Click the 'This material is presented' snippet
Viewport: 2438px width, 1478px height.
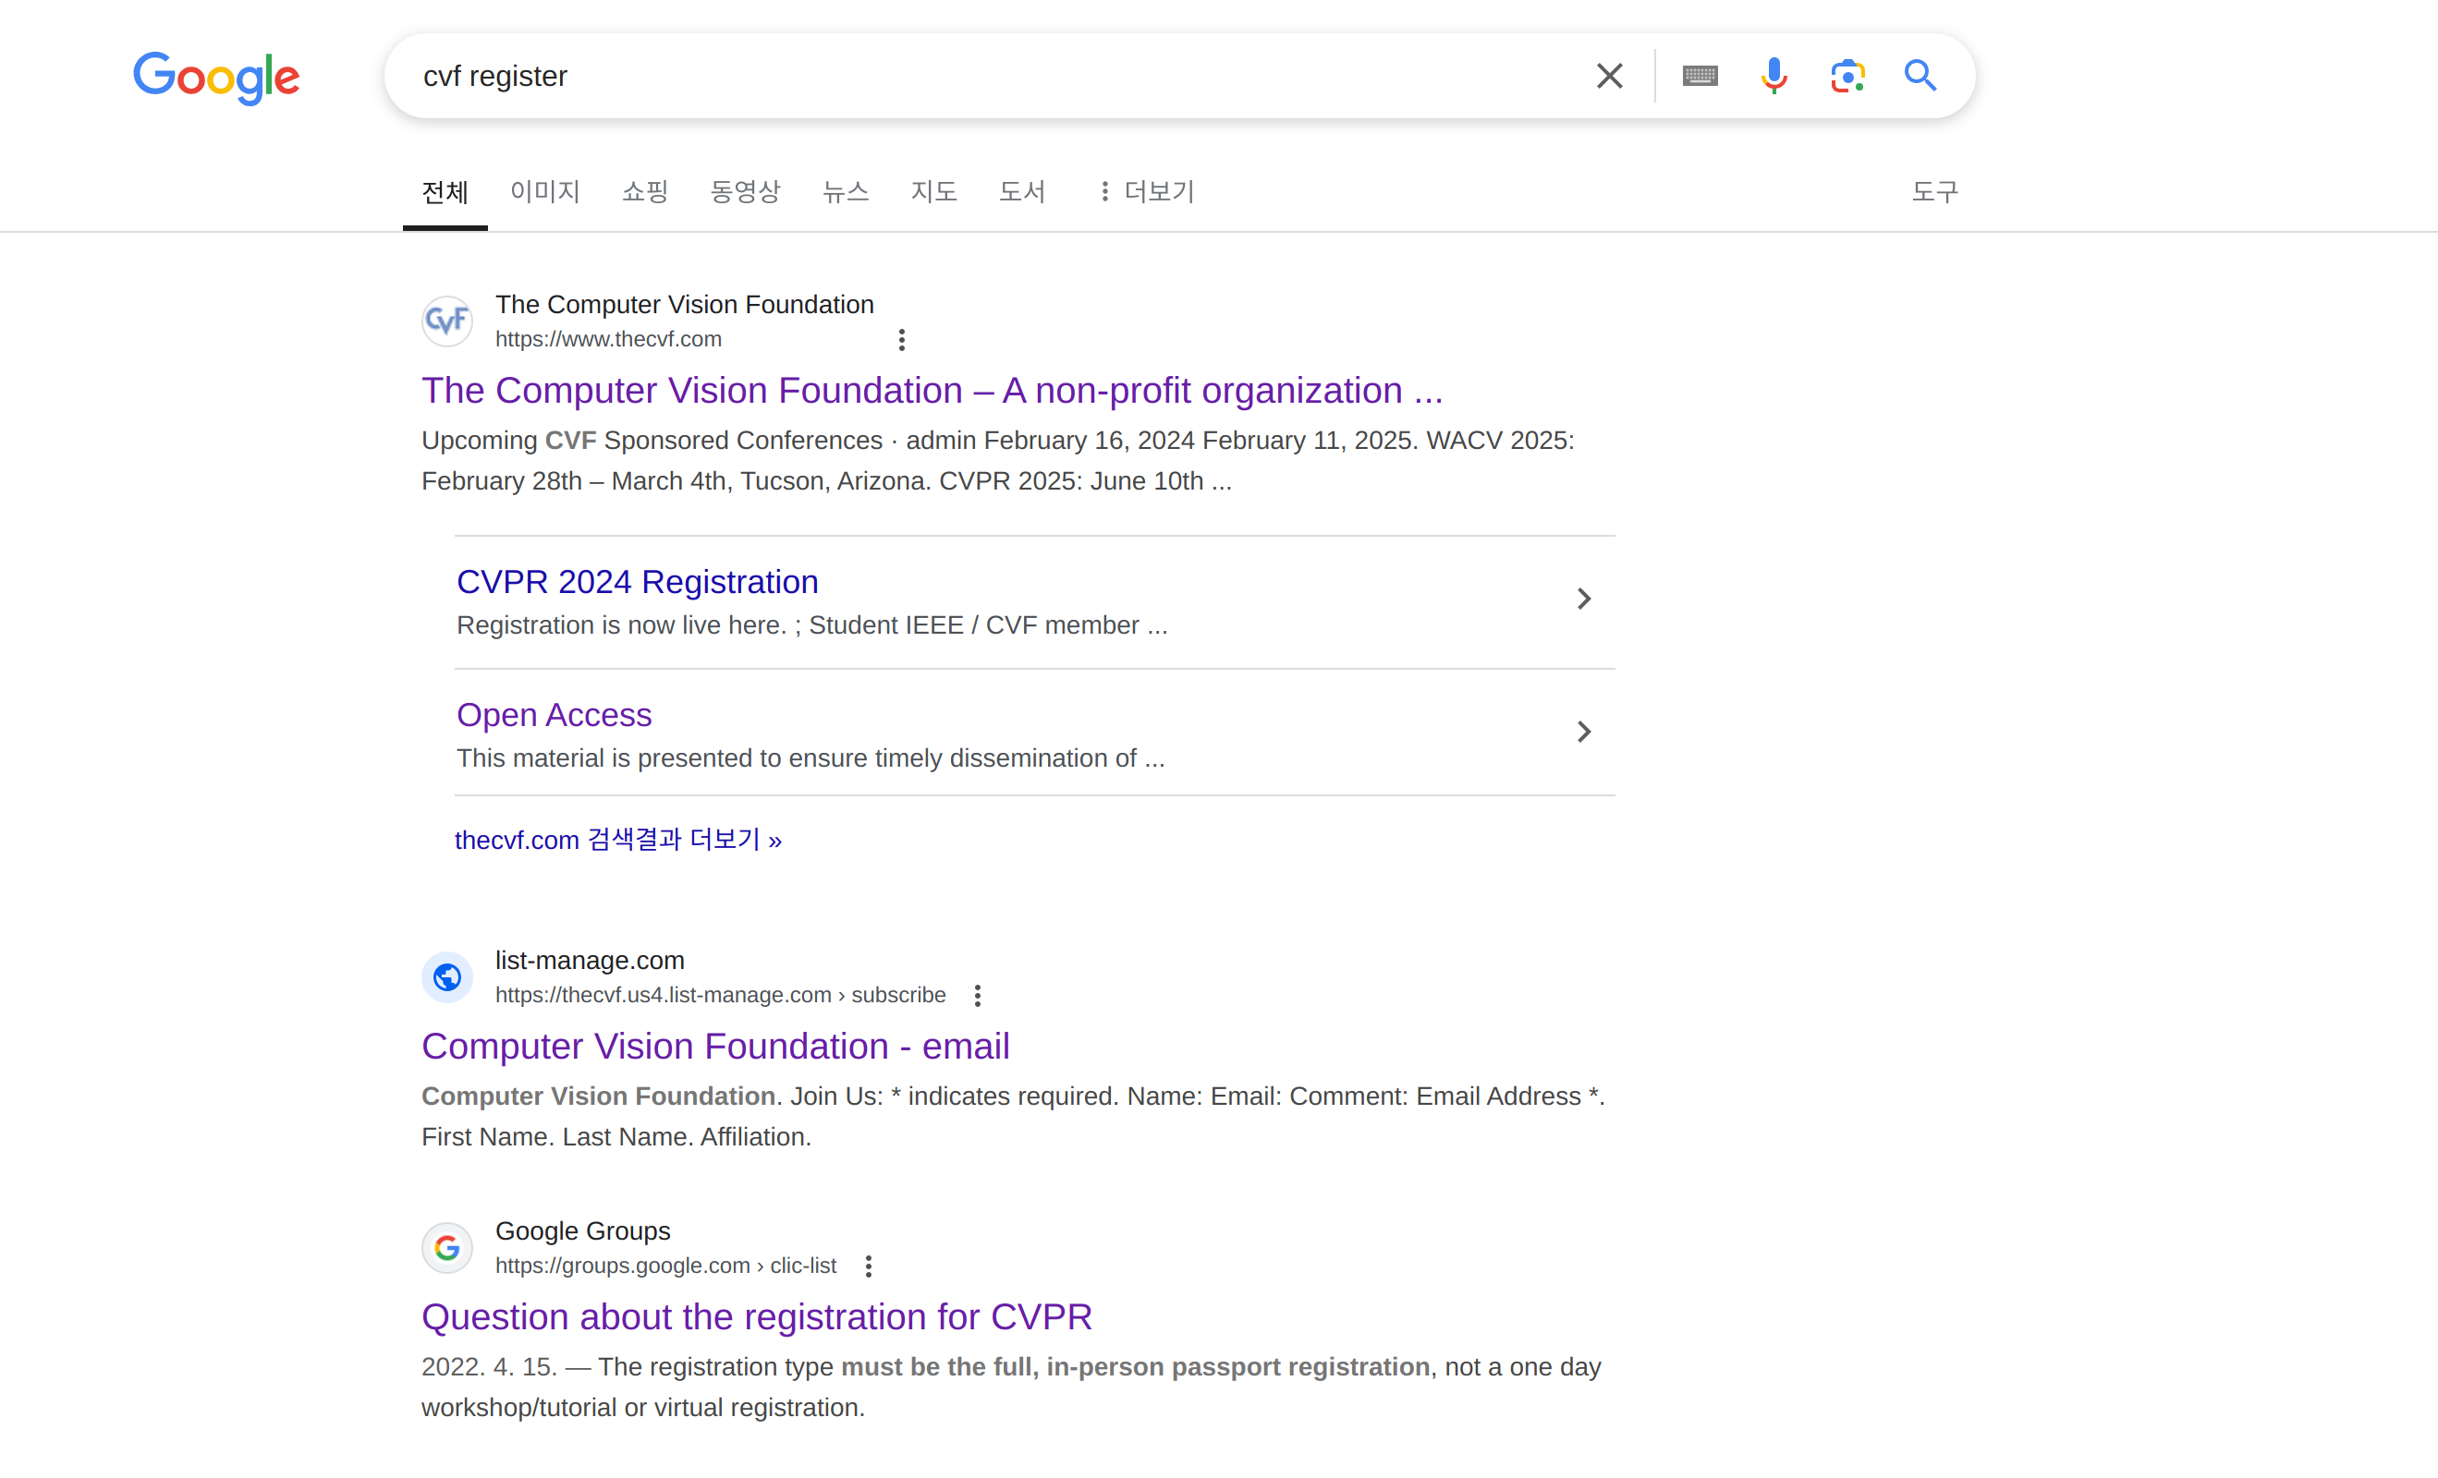pos(811,758)
